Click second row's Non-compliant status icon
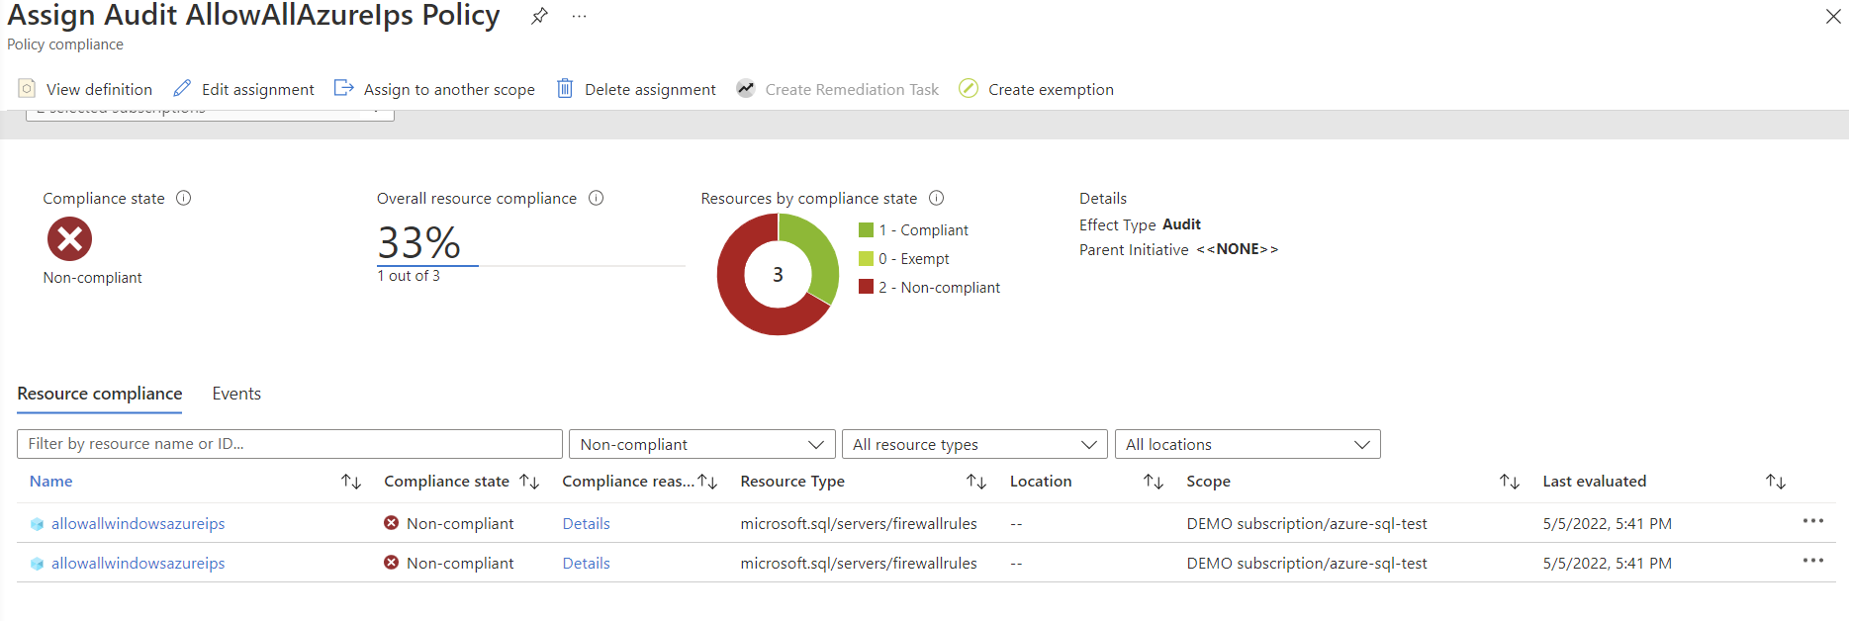 coord(391,563)
